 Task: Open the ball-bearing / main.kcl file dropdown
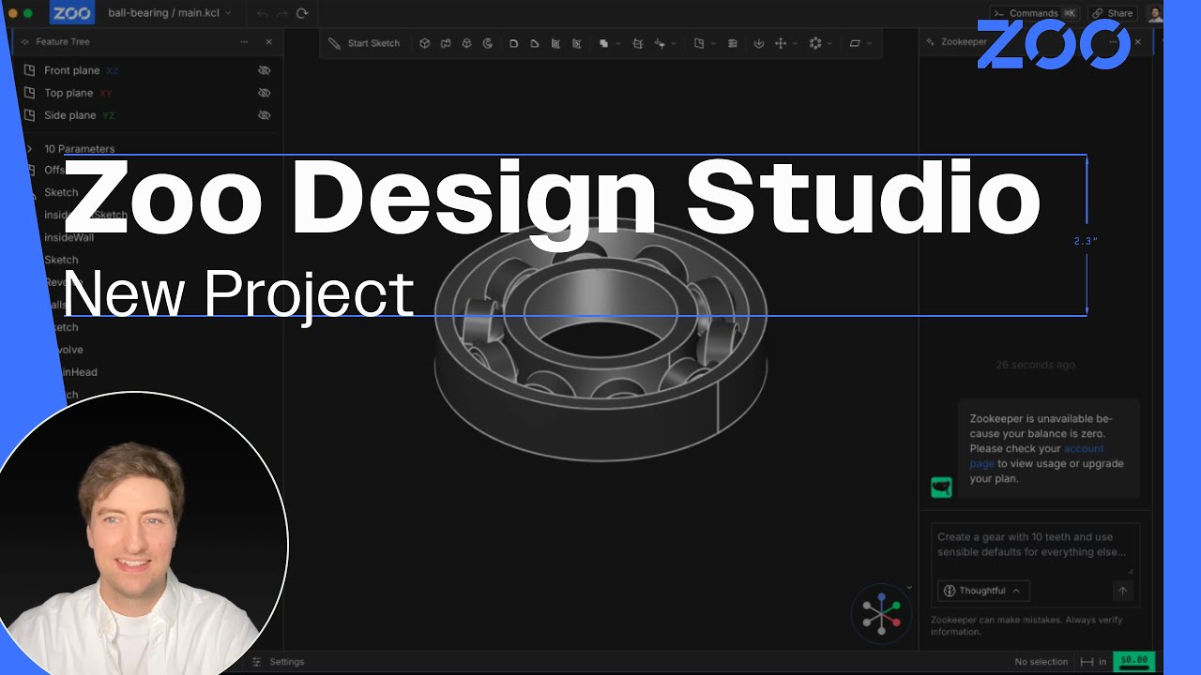pos(169,13)
